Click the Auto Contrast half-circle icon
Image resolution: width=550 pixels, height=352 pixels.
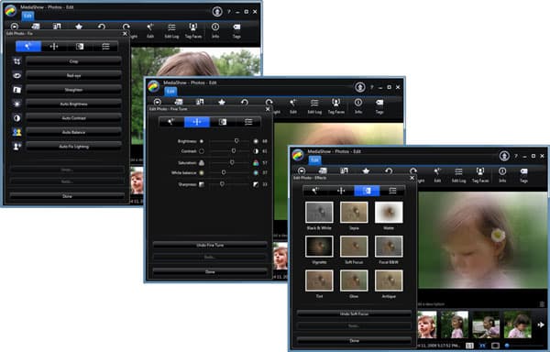click(x=16, y=118)
